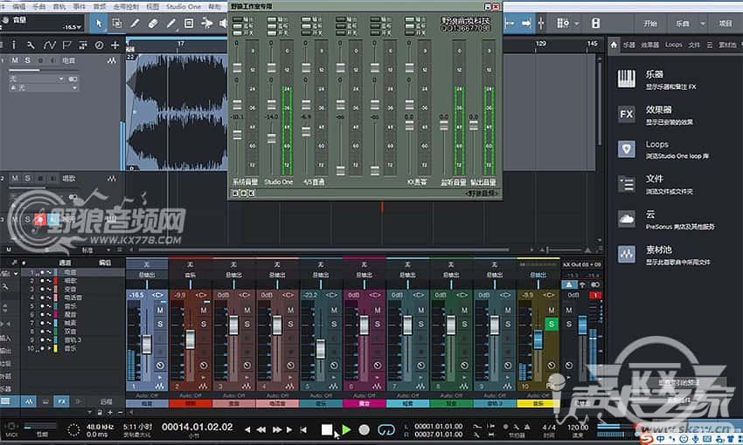Open the Instruments browser piano icon
Image resolution: width=743 pixels, height=445 pixels.
pos(626,79)
